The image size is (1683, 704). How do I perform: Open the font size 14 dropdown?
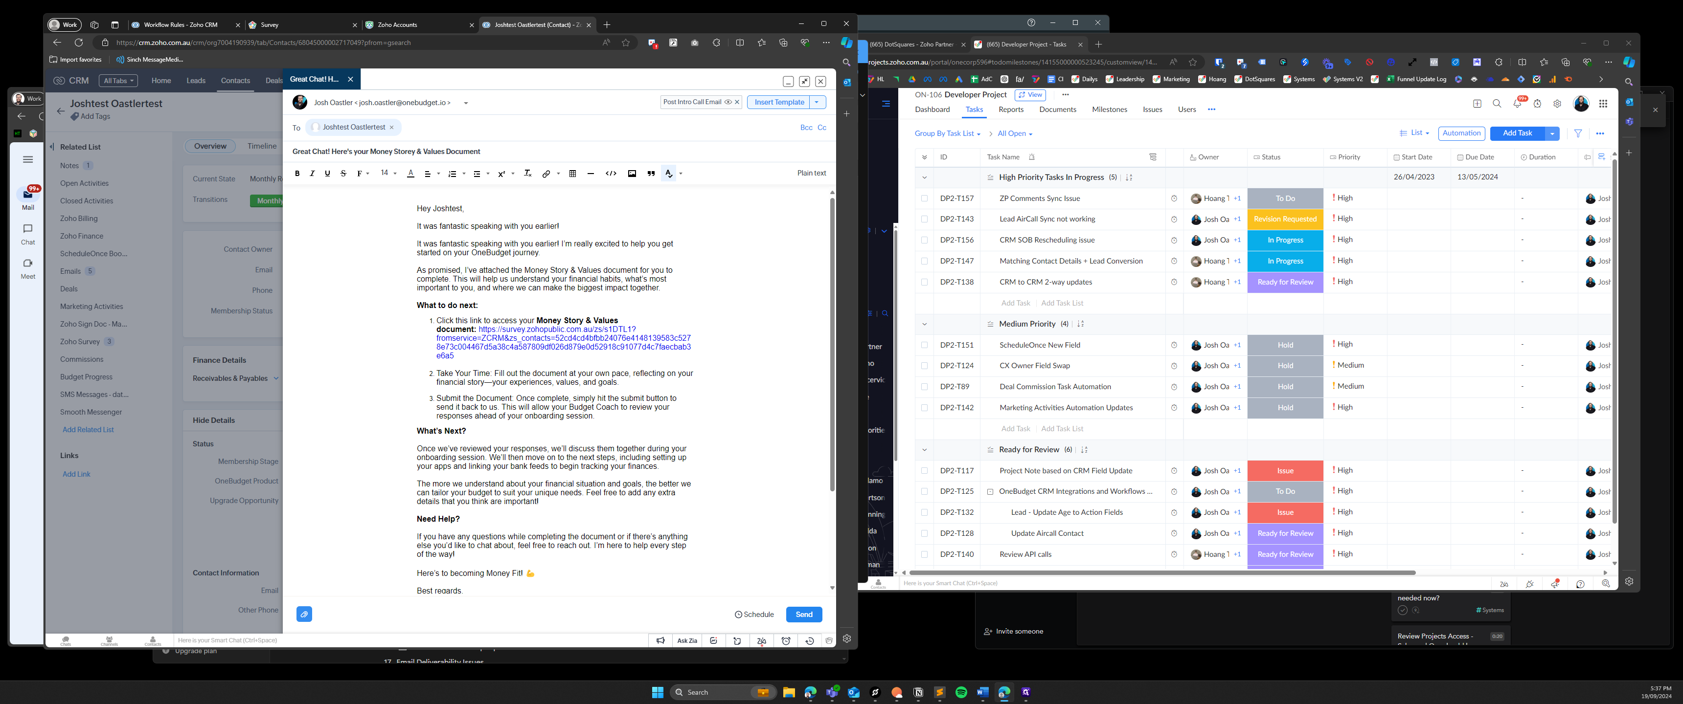coord(389,173)
